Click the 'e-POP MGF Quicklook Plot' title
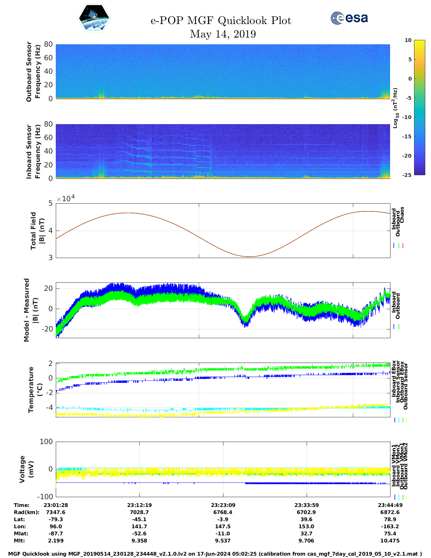The image size is (431, 558). tap(221, 21)
